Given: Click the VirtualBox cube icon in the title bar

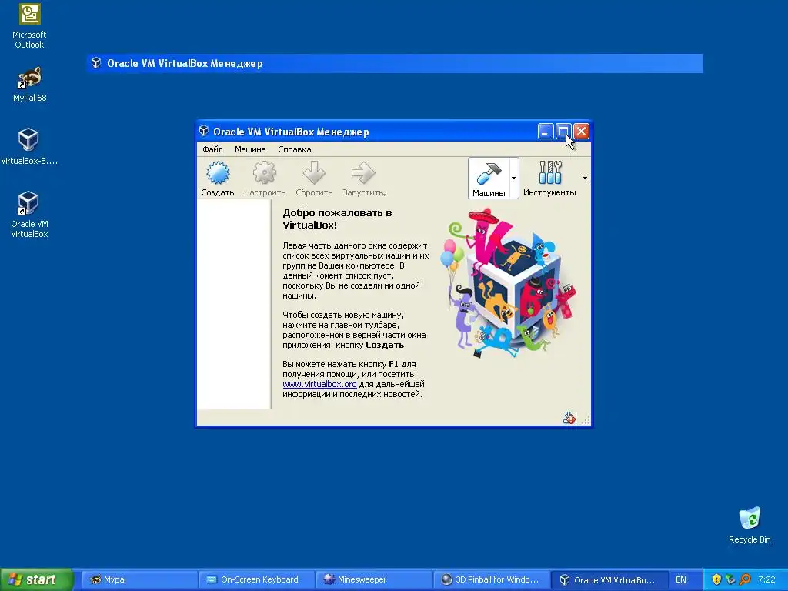Looking at the screenshot, I should (x=204, y=131).
